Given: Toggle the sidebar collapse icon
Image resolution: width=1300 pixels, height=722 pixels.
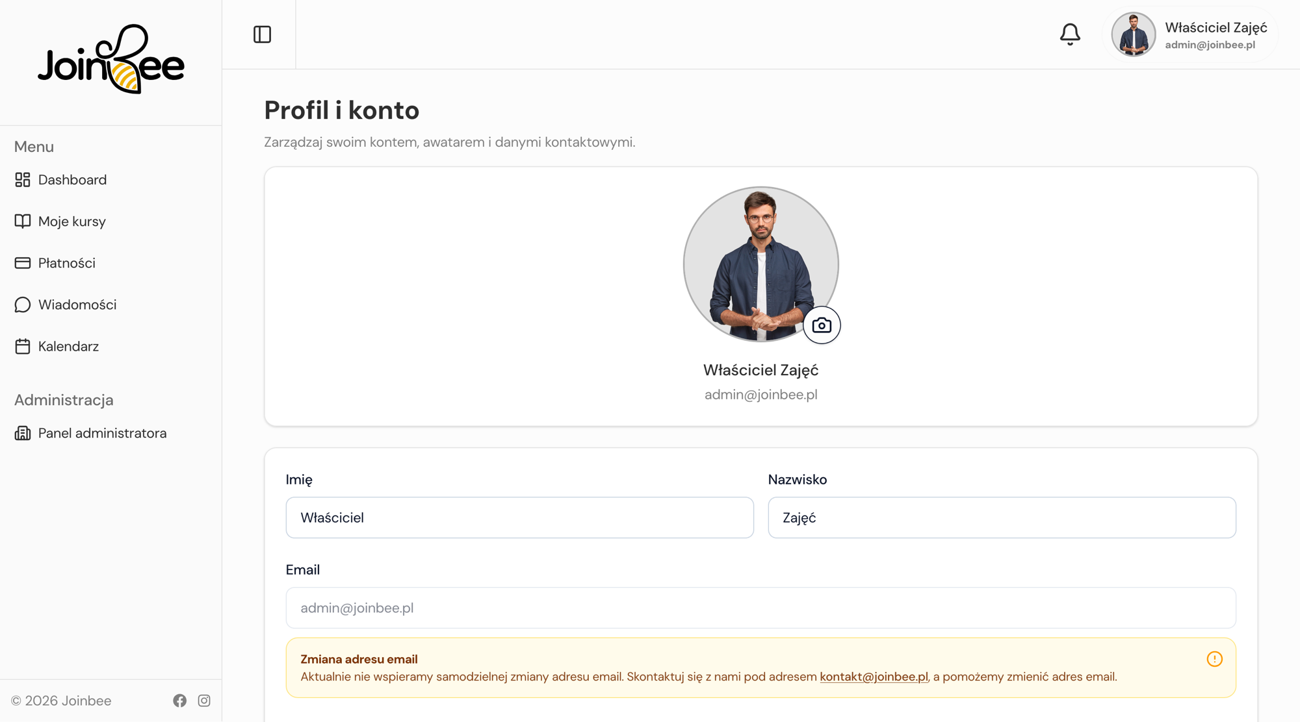Looking at the screenshot, I should pyautogui.click(x=262, y=34).
